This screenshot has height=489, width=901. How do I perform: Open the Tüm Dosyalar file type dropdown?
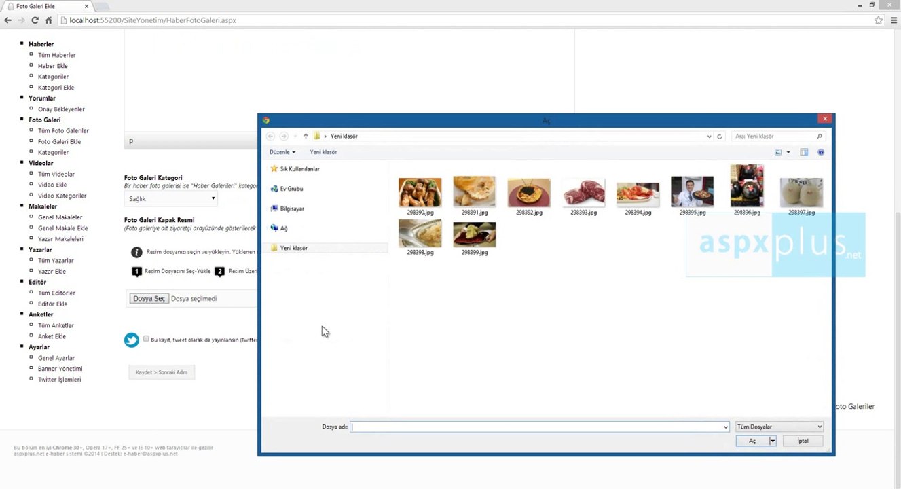(779, 427)
